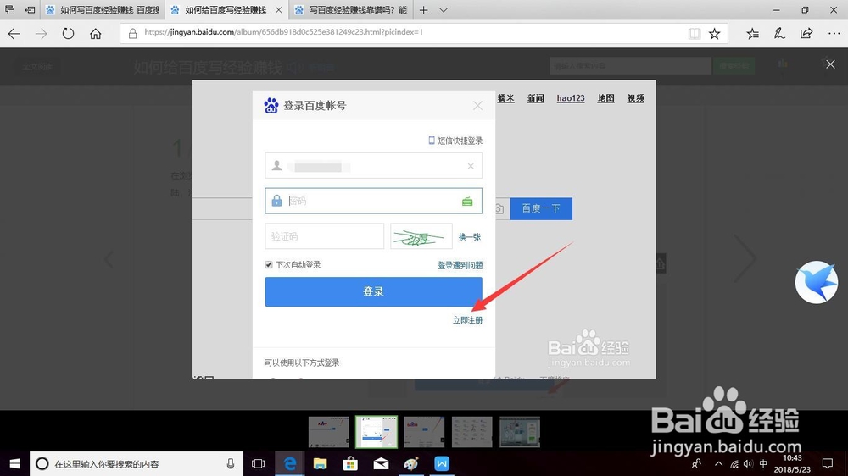848x476 pixels.
Task: Add page to favorites with star
Action: coord(714,34)
